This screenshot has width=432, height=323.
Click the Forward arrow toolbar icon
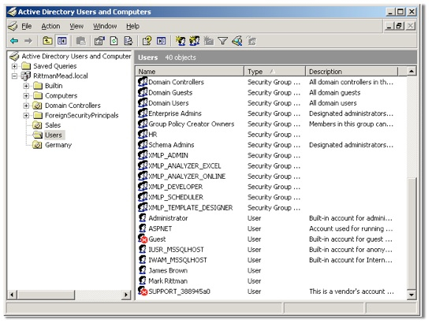coord(28,41)
